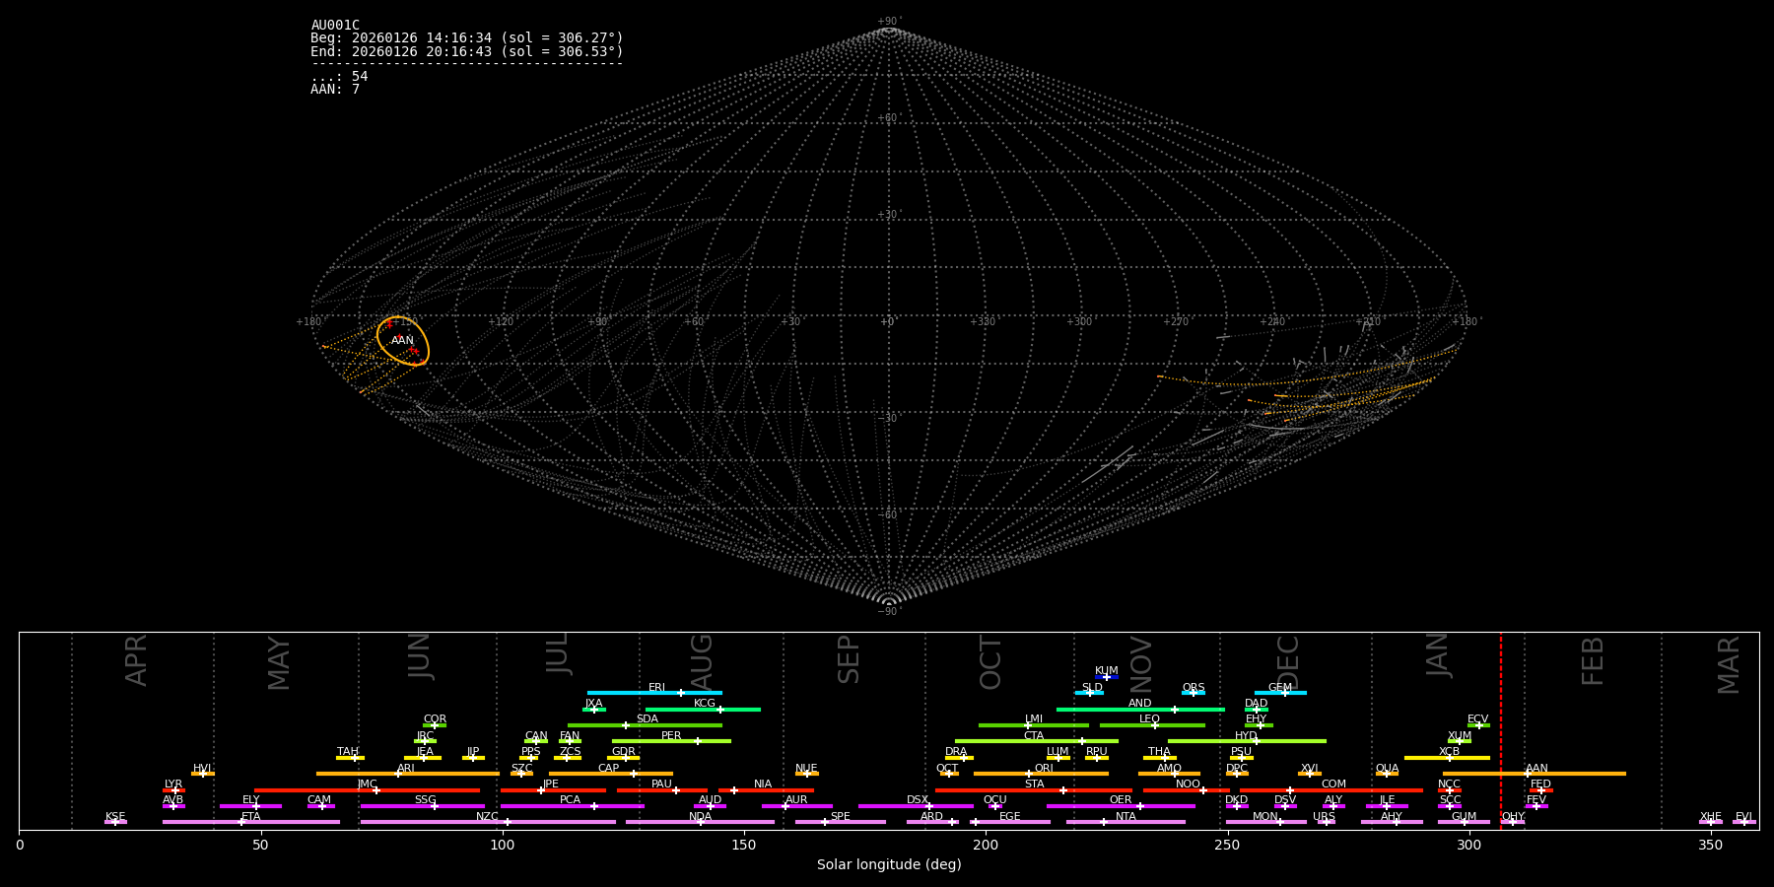Click the STA shower label
Screen dimensions: 1774x887
click(1034, 785)
